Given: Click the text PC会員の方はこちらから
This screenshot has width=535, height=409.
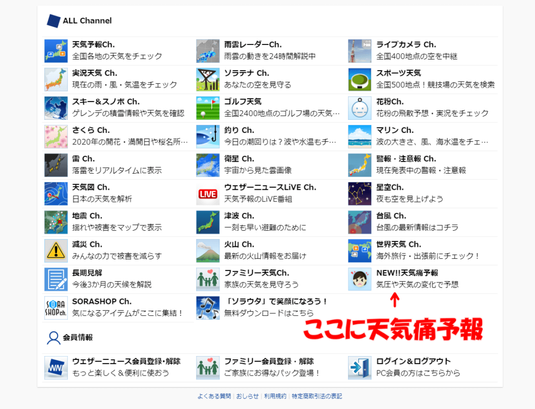Looking at the screenshot, I should click(418, 373).
